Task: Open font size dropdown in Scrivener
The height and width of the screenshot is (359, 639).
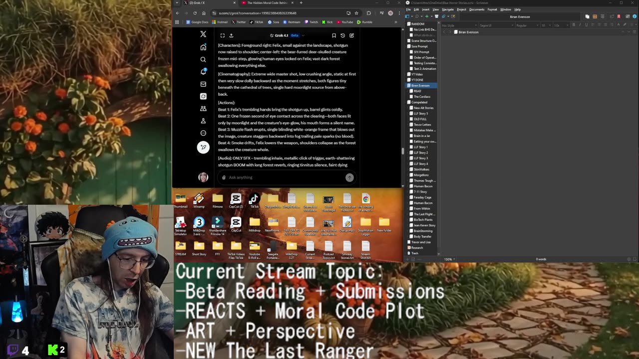Action: click(x=546, y=25)
